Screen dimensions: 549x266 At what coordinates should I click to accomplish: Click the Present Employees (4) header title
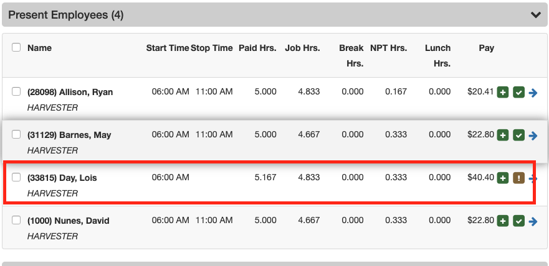pyautogui.click(x=65, y=15)
